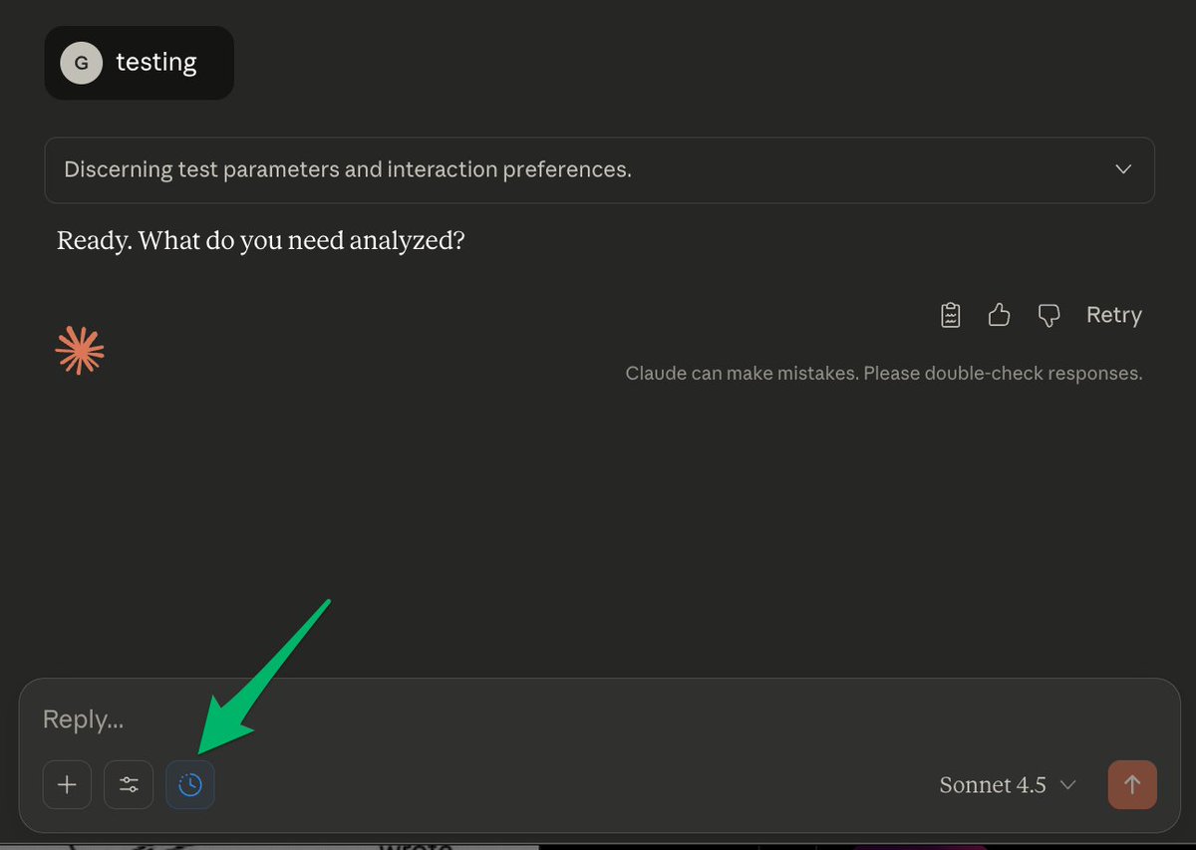Viewport: 1196px width, 850px height.
Task: Click "Discerning test parameters and interaction preferences." text
Action: tap(348, 169)
